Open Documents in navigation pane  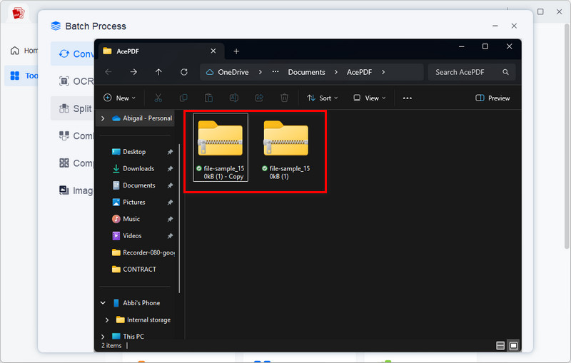coord(138,185)
